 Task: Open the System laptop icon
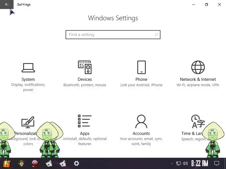[x=28, y=68]
